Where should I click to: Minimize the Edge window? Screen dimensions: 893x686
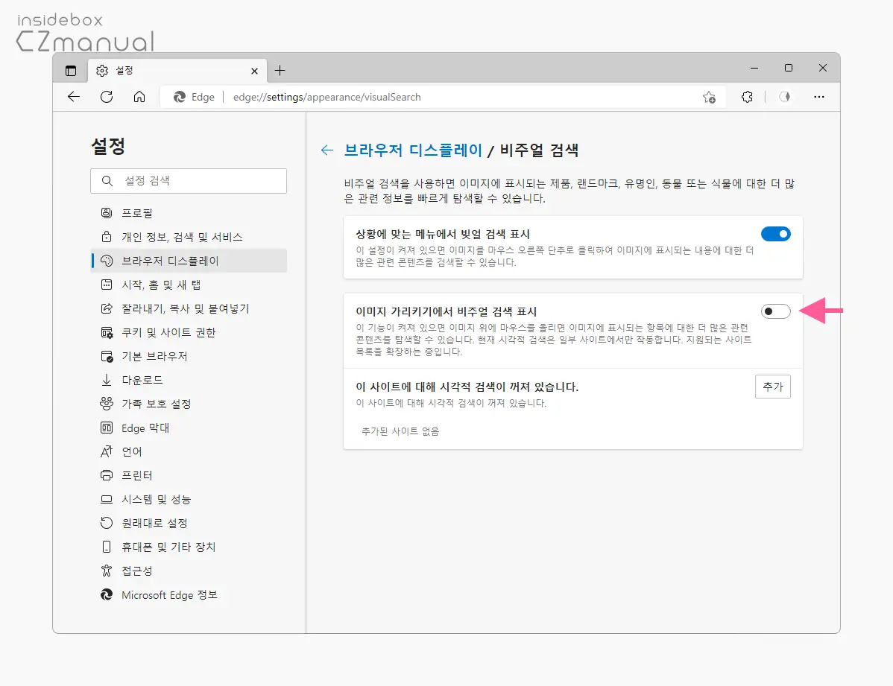coord(754,68)
